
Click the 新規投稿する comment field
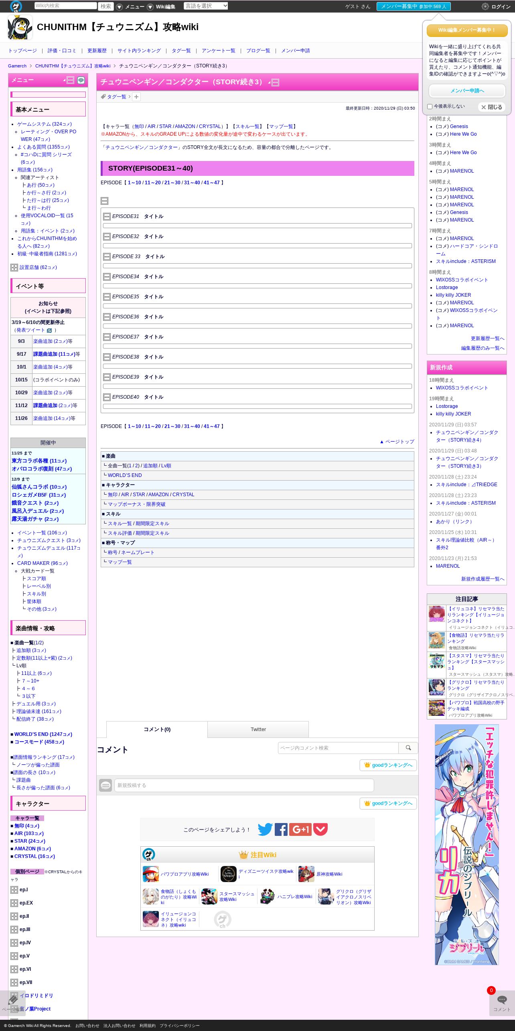pyautogui.click(x=244, y=785)
